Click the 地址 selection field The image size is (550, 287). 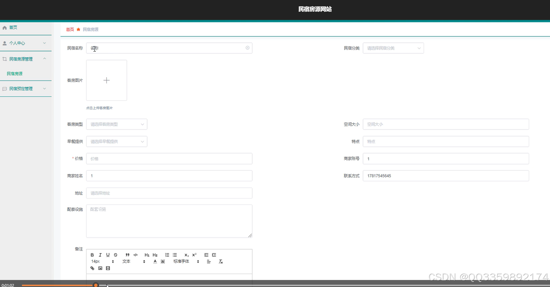[169, 193]
